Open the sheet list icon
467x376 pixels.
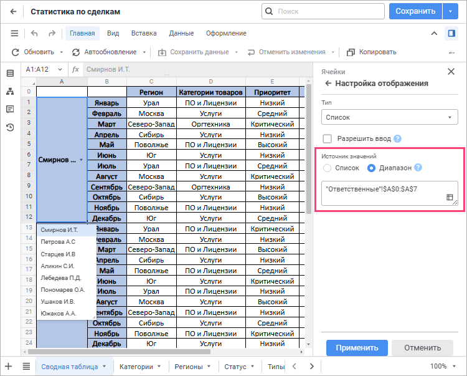(x=26, y=366)
